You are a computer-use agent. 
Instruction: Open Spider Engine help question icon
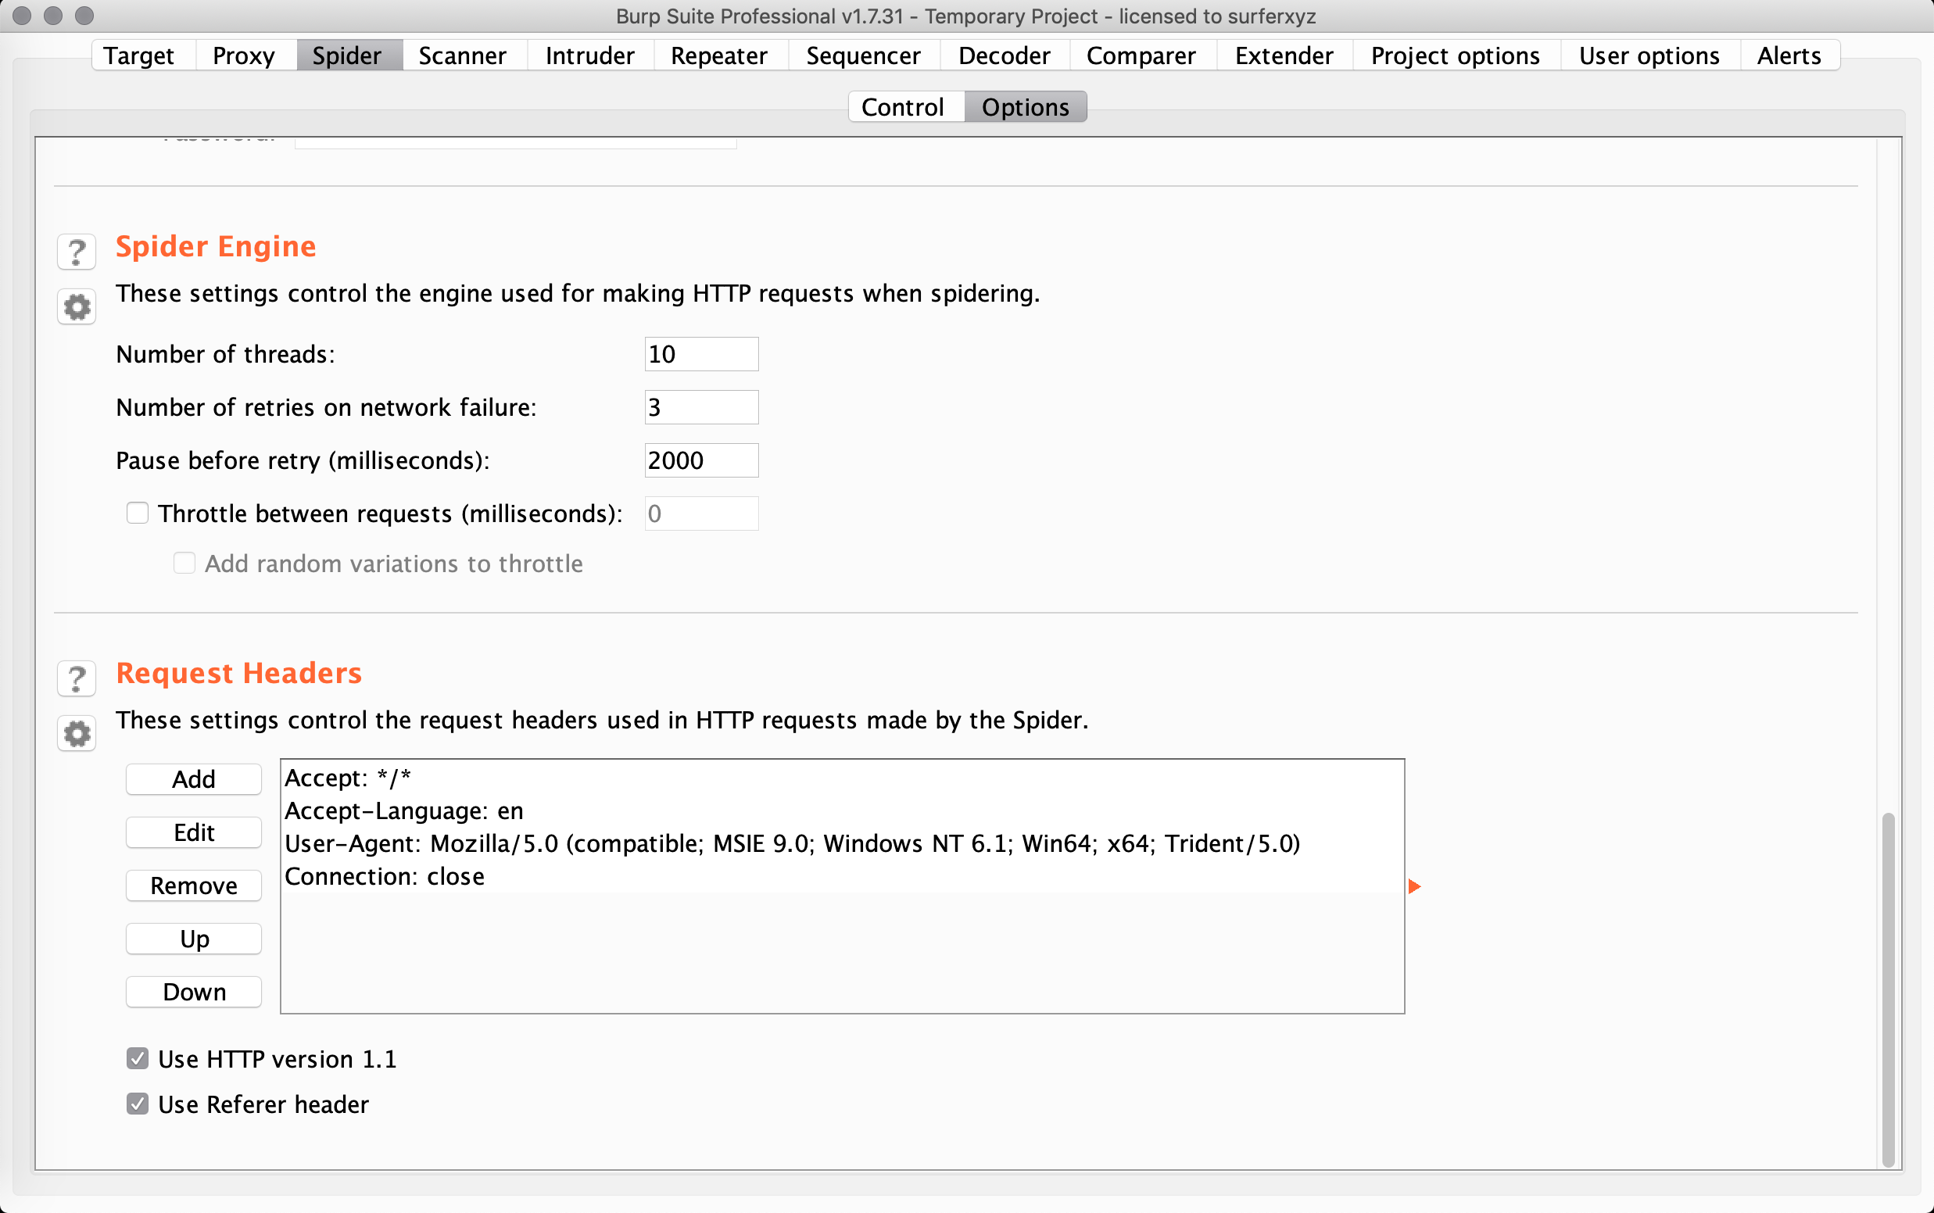pos(76,252)
